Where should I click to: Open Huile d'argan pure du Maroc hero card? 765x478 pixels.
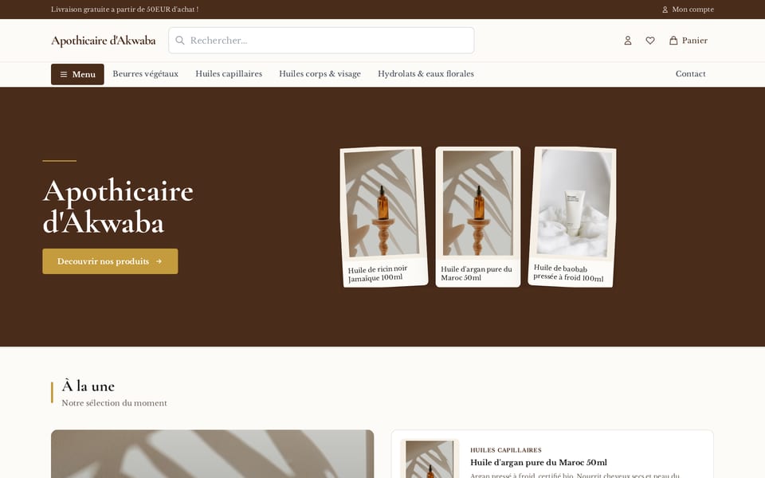point(478,217)
